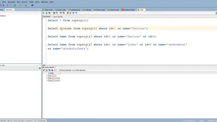Select the Worksheet tab

click(x=46, y=17)
